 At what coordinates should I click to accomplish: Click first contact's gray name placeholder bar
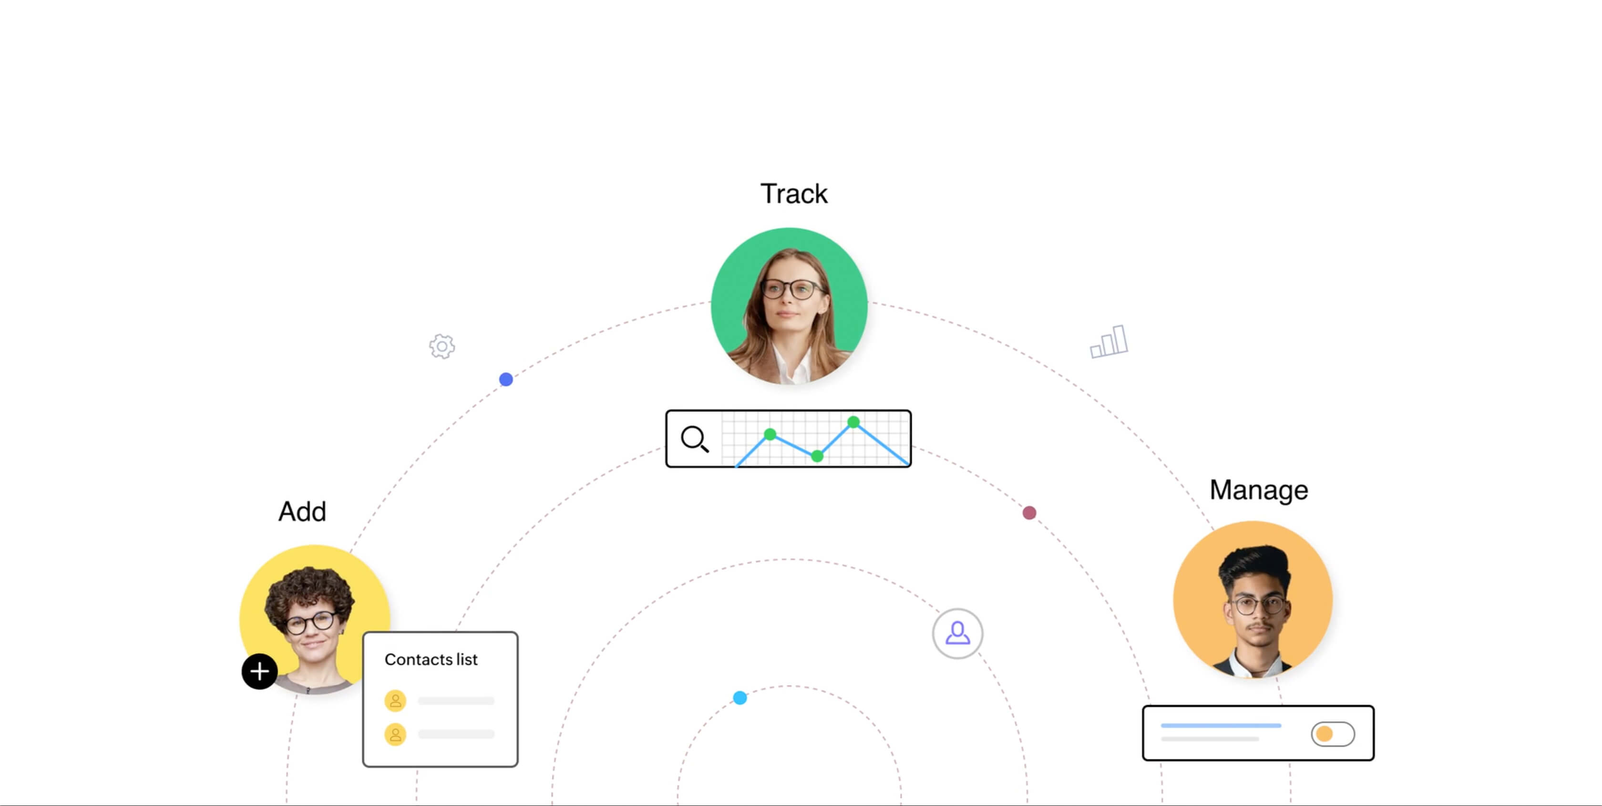456,701
